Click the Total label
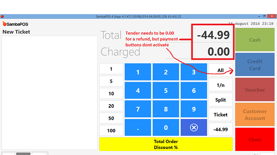 111,35
